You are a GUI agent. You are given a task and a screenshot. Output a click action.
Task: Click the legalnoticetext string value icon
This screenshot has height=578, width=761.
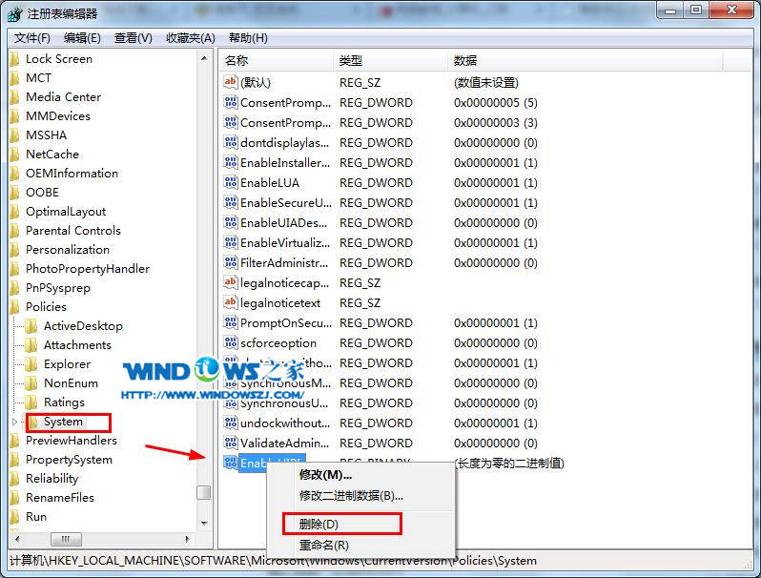(230, 302)
